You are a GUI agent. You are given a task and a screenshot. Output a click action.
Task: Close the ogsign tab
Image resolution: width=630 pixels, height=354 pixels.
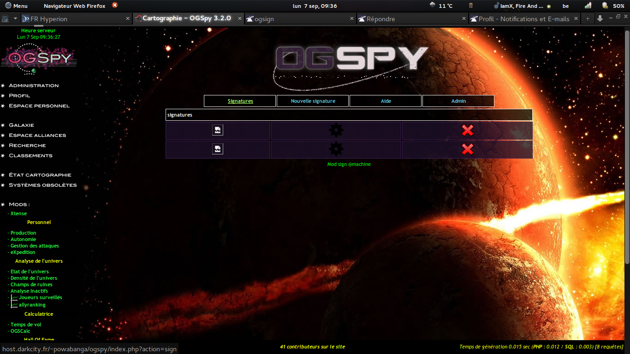tap(352, 19)
